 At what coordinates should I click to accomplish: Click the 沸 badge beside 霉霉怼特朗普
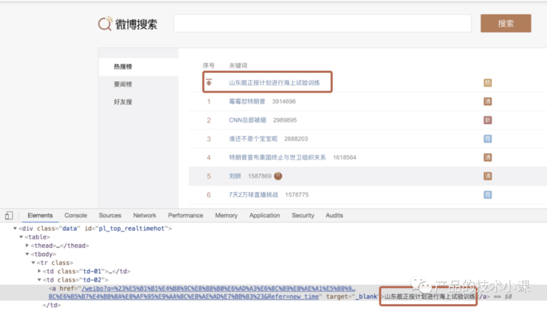[487, 102]
